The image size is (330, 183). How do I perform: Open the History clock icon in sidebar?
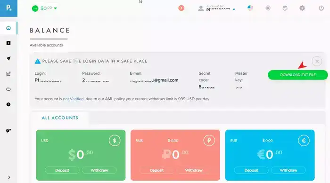(8, 104)
